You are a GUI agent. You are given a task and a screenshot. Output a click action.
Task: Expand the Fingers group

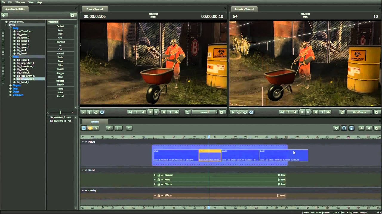pos(10,85)
